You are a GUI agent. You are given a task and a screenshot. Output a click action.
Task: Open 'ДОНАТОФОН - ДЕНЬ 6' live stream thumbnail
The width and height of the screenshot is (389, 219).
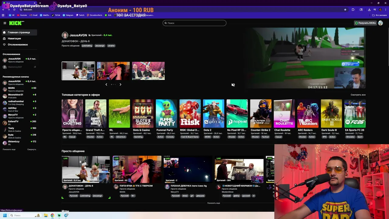86,169
